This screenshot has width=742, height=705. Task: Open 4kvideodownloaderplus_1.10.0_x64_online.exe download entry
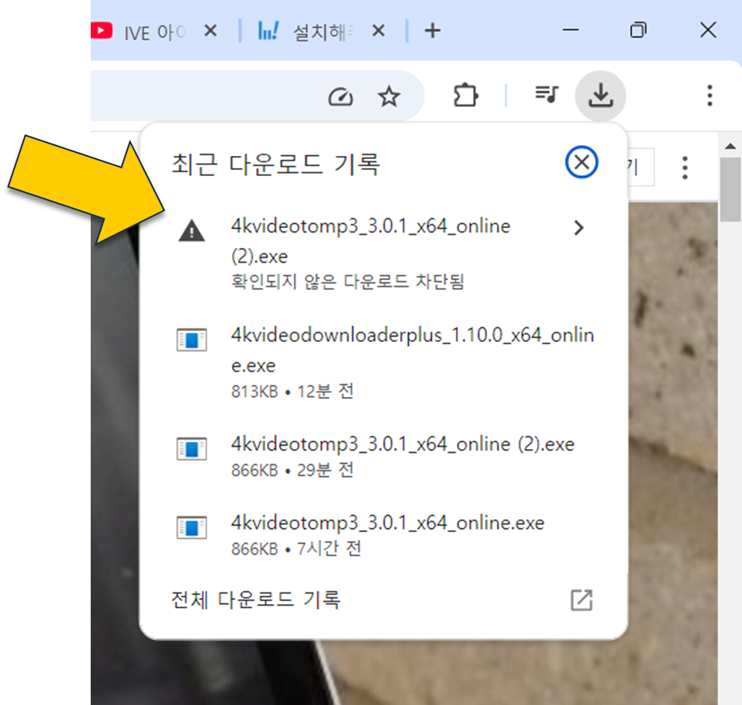point(384,361)
